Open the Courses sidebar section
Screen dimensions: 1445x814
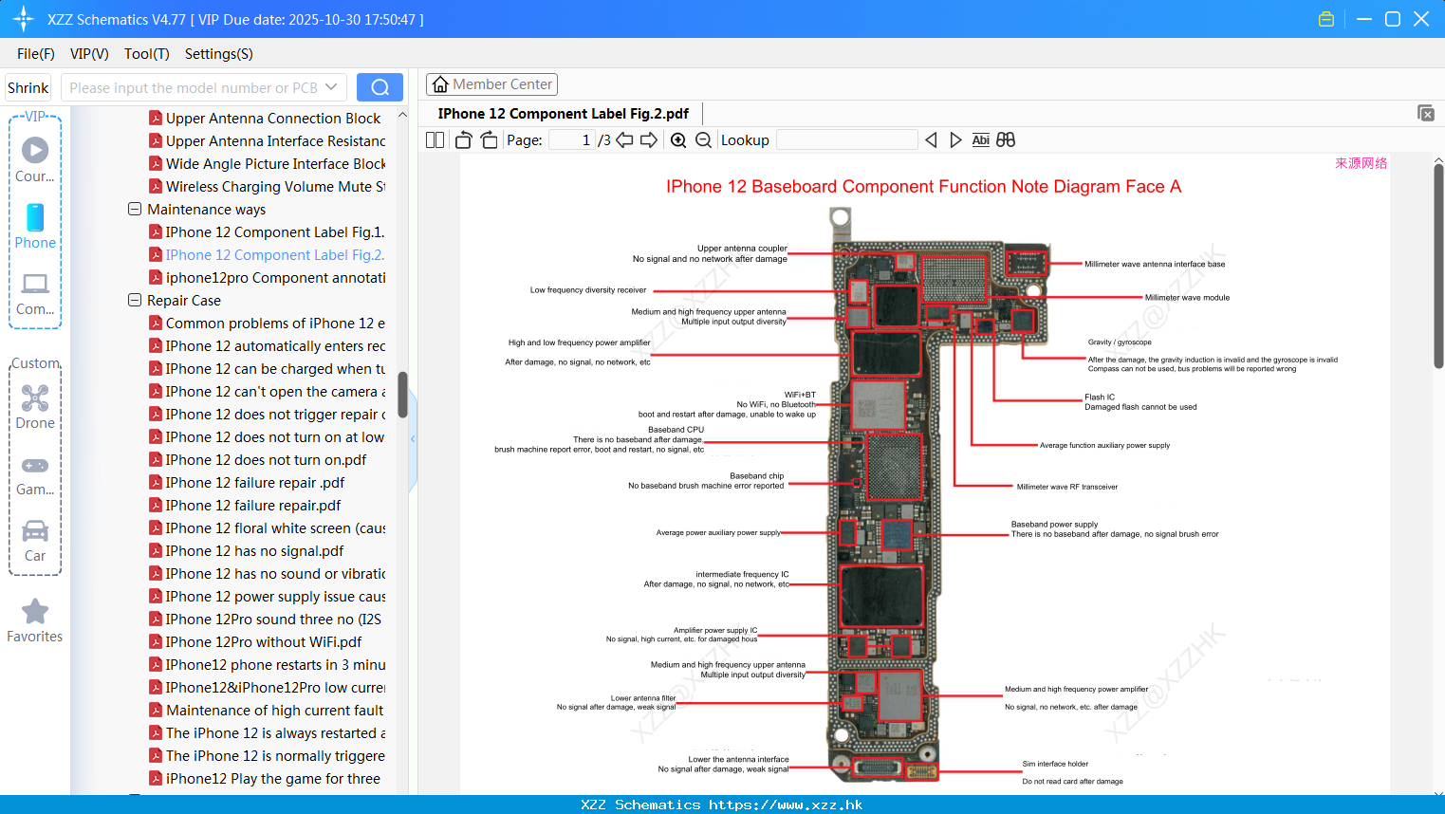click(35, 161)
